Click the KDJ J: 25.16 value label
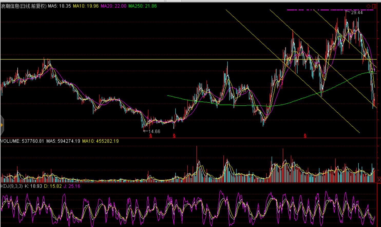The width and height of the screenshot is (381, 227). tap(72, 186)
